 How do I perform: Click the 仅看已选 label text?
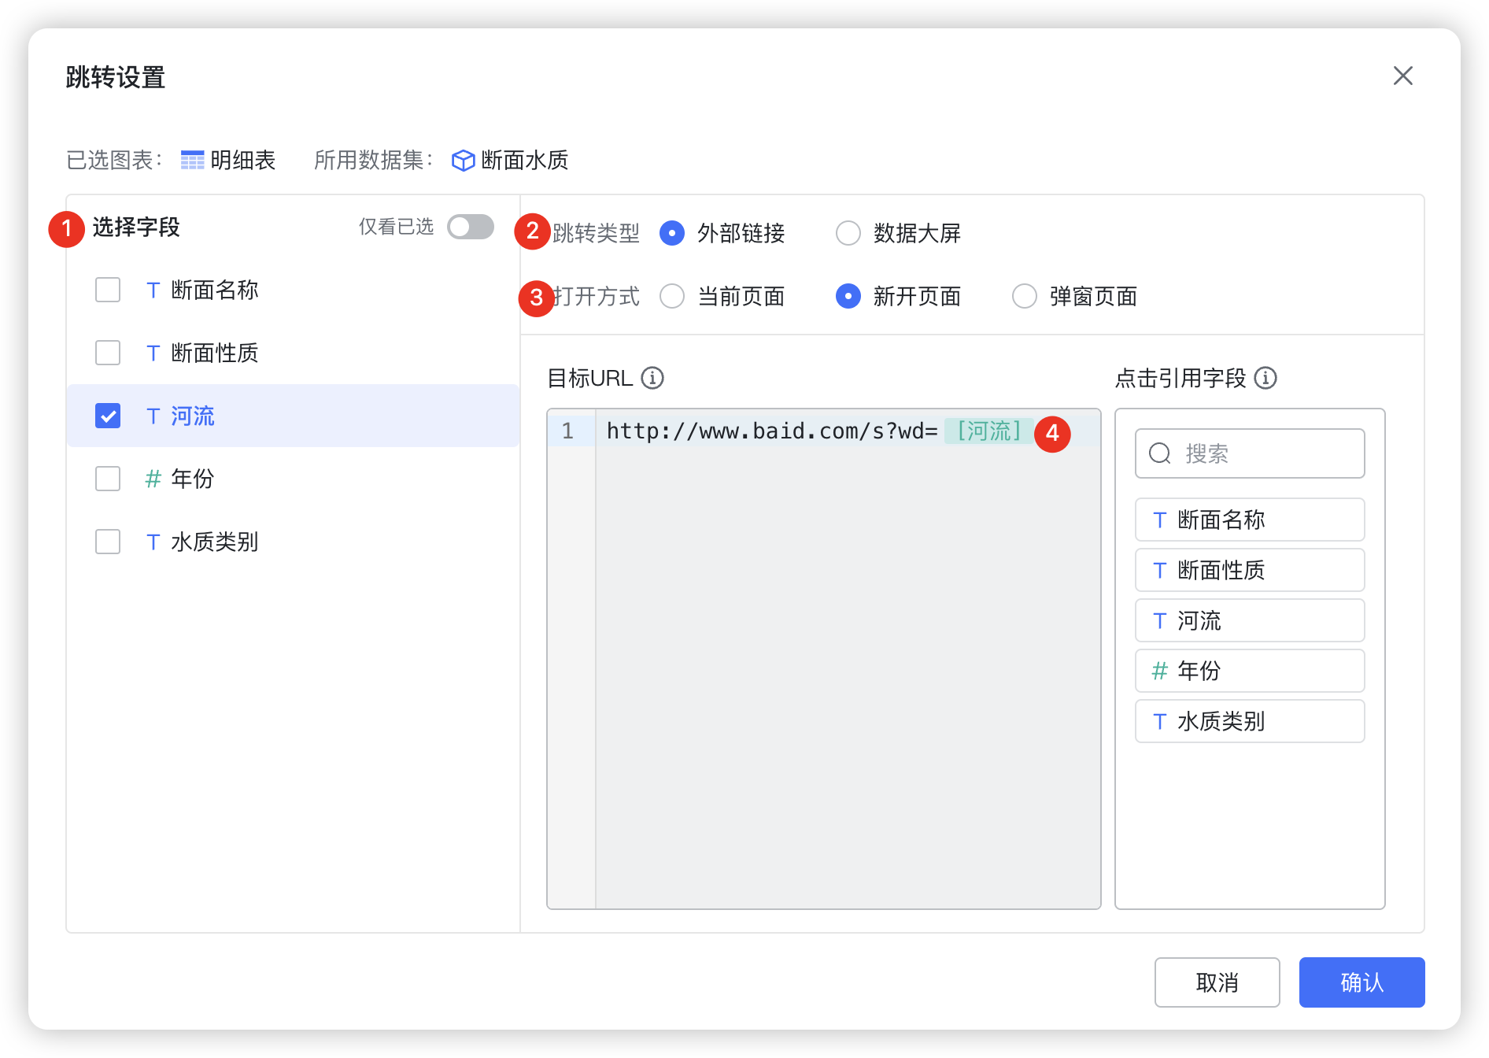coord(397,227)
